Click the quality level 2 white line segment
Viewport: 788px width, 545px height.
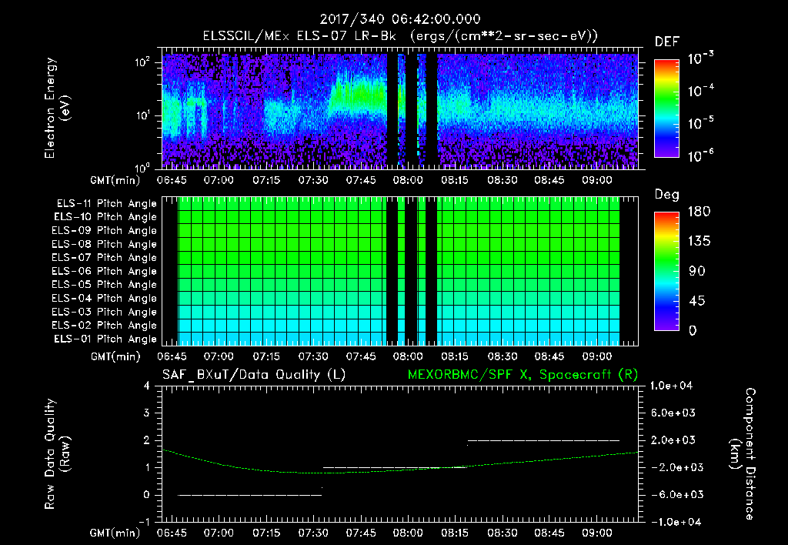[x=544, y=440]
